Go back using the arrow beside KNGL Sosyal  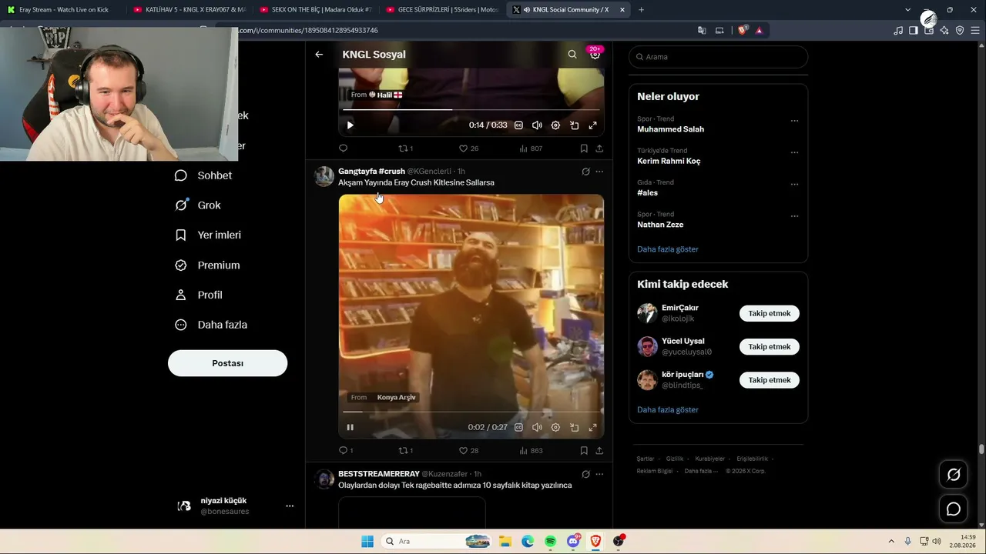click(x=319, y=55)
